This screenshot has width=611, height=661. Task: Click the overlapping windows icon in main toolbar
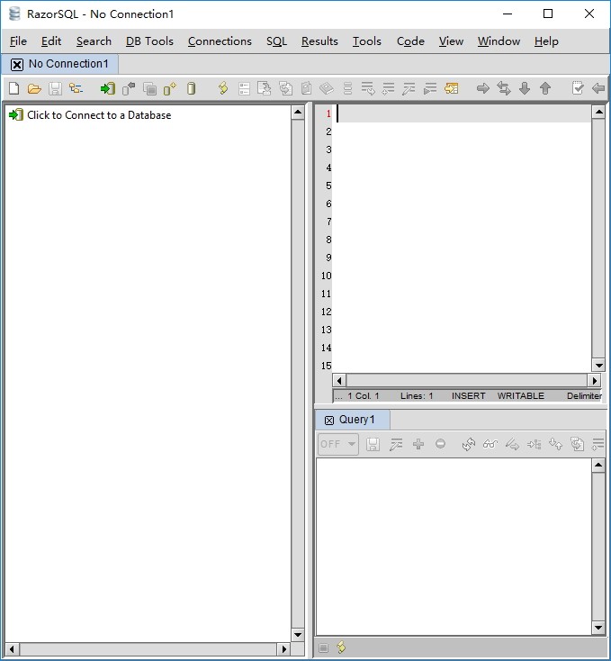point(149,88)
